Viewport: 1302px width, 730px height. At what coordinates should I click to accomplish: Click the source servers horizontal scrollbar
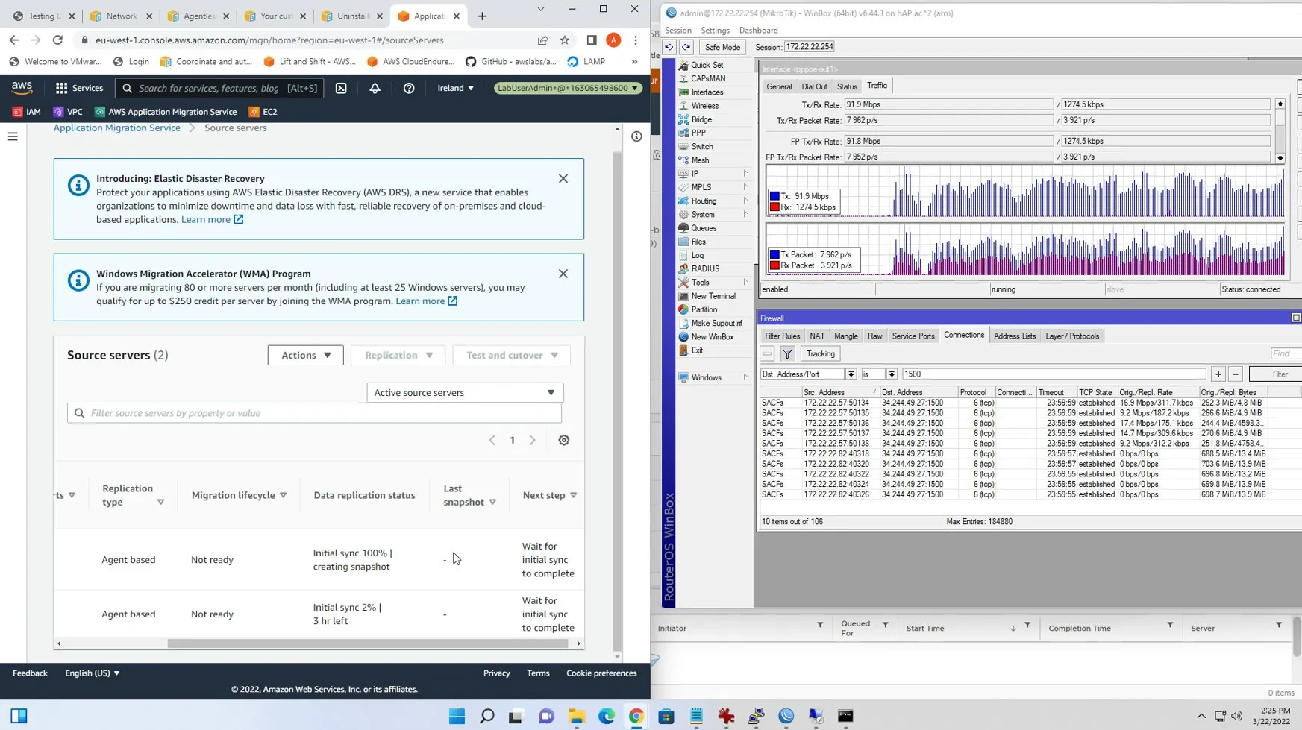tap(368, 644)
